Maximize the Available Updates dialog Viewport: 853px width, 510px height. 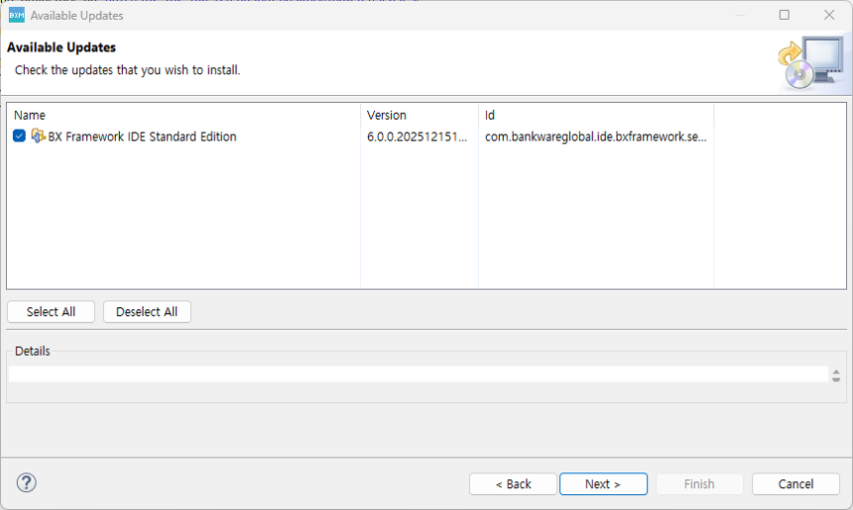click(x=785, y=15)
